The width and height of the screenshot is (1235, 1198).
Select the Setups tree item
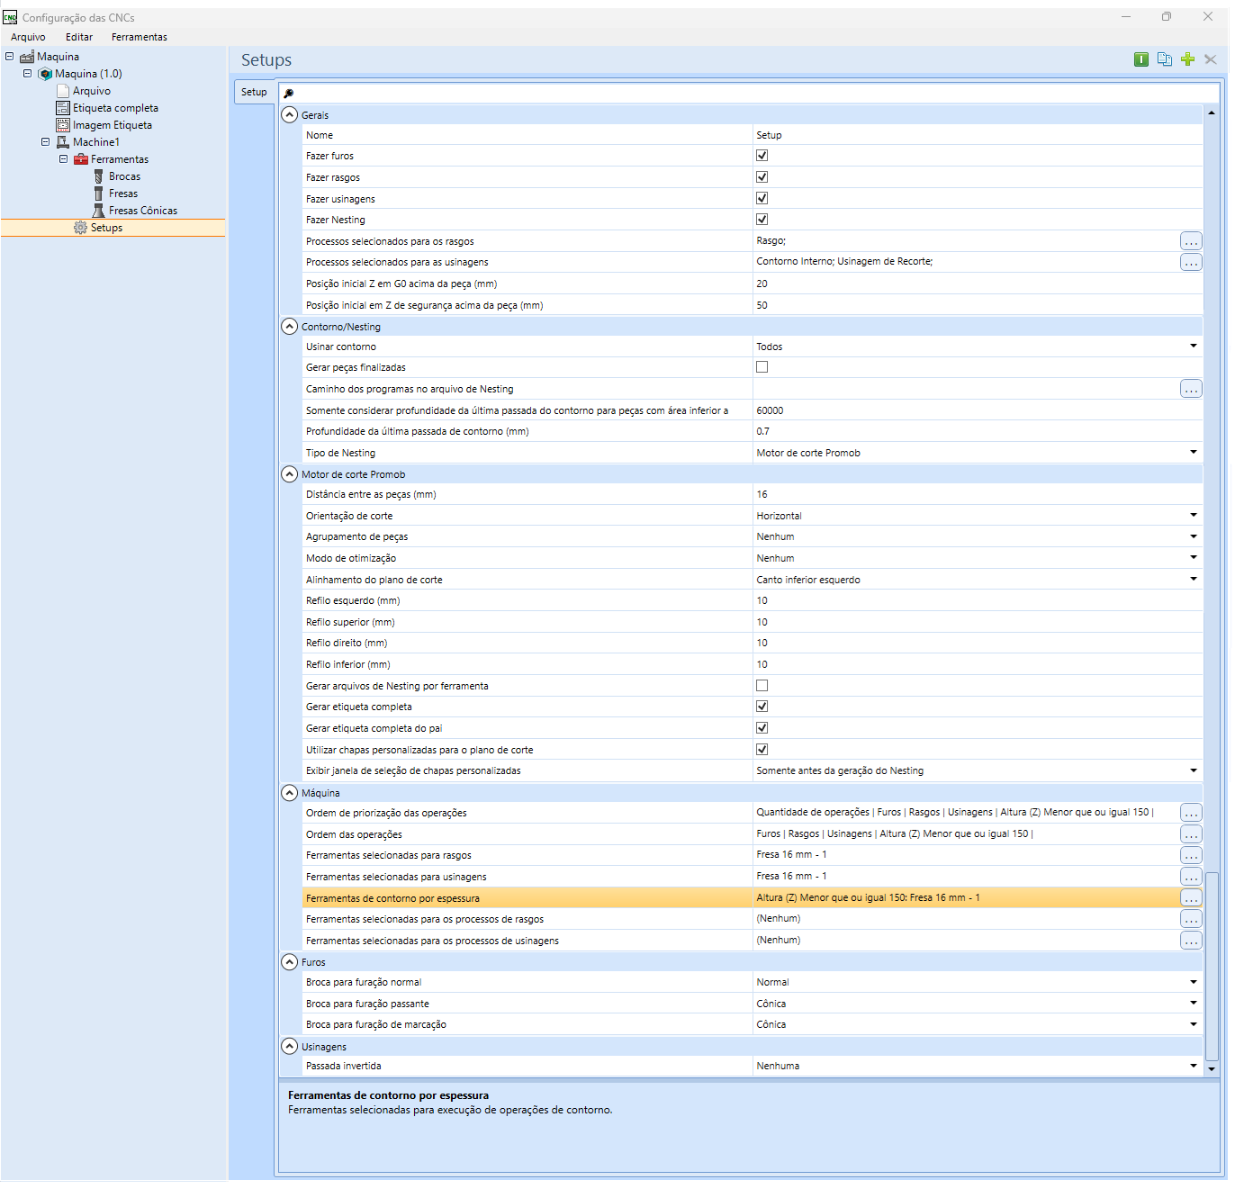106,228
